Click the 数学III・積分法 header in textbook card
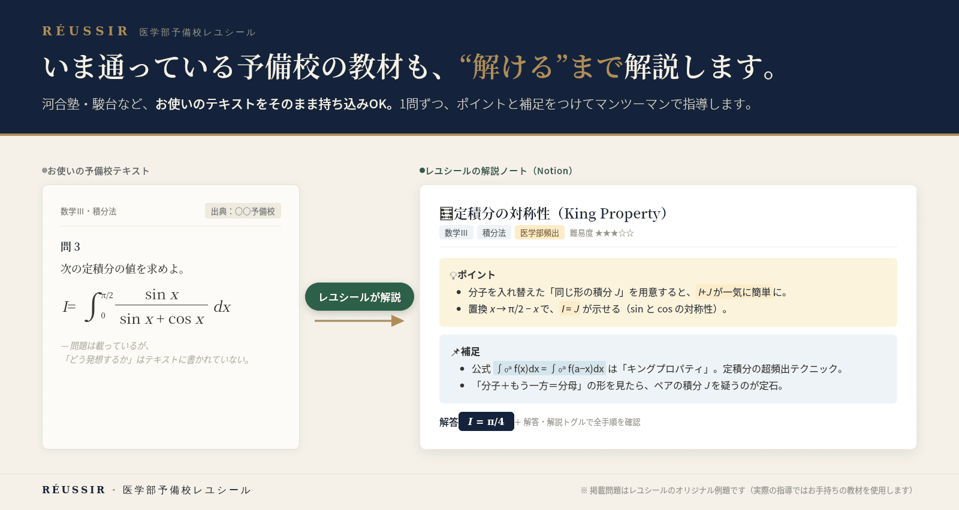This screenshot has width=959, height=510. (x=89, y=211)
